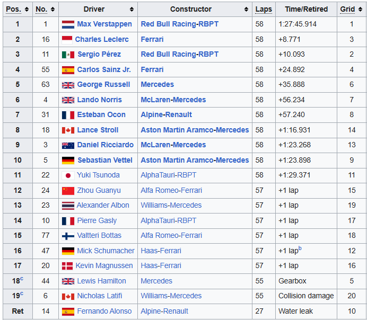Viewport: 367px width, 320px height.
Task: Click the Canada flag beside Lance Stroll
Action: pyautogui.click(x=68, y=130)
